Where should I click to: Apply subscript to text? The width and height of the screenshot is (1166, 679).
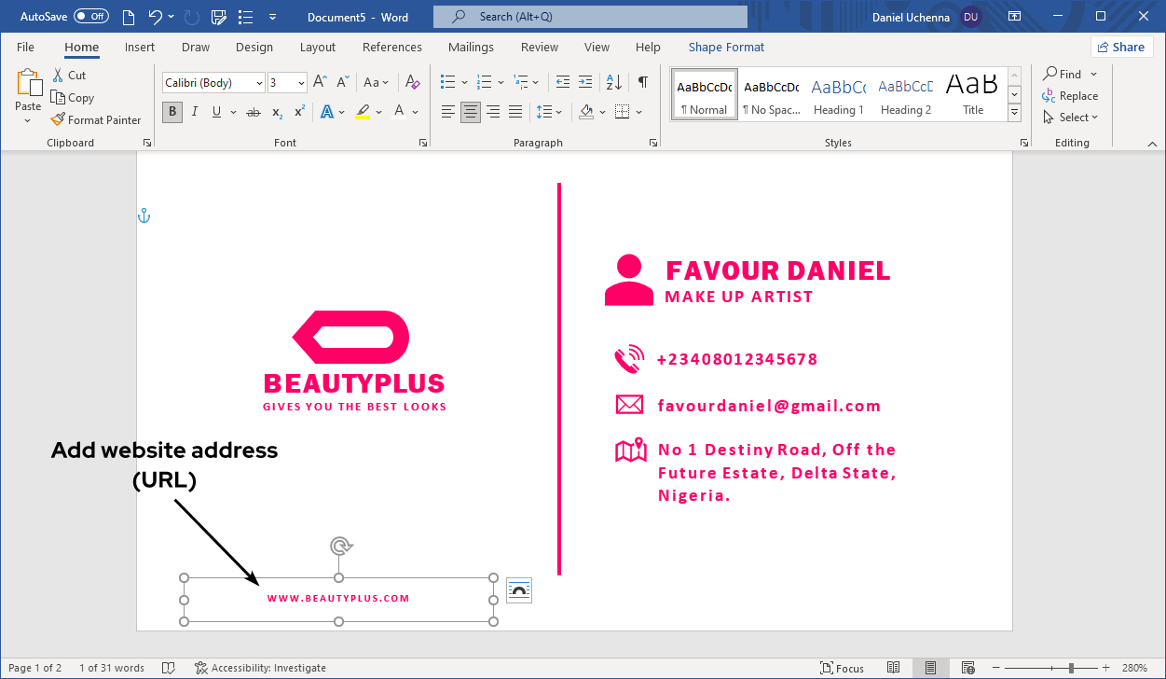276,112
